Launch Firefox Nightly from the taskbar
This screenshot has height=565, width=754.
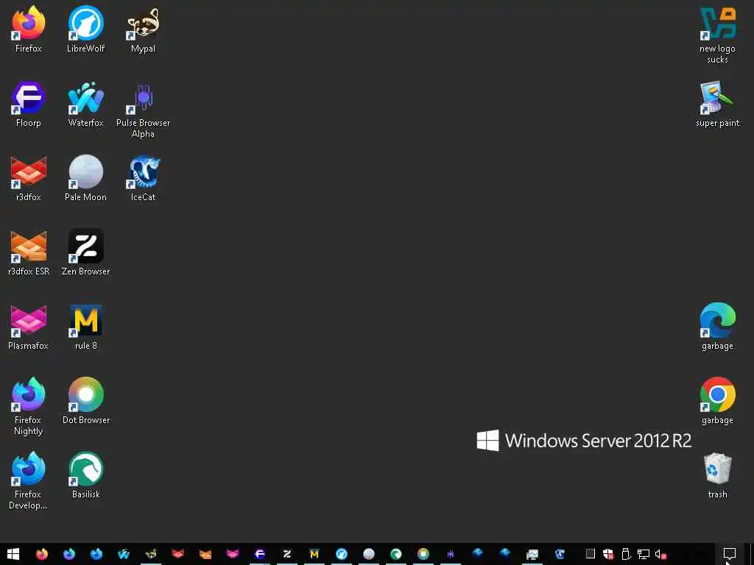[x=68, y=554]
